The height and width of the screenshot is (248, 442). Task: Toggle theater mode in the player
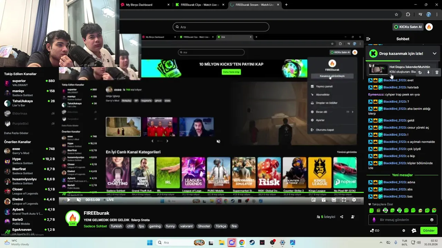pos(334,200)
